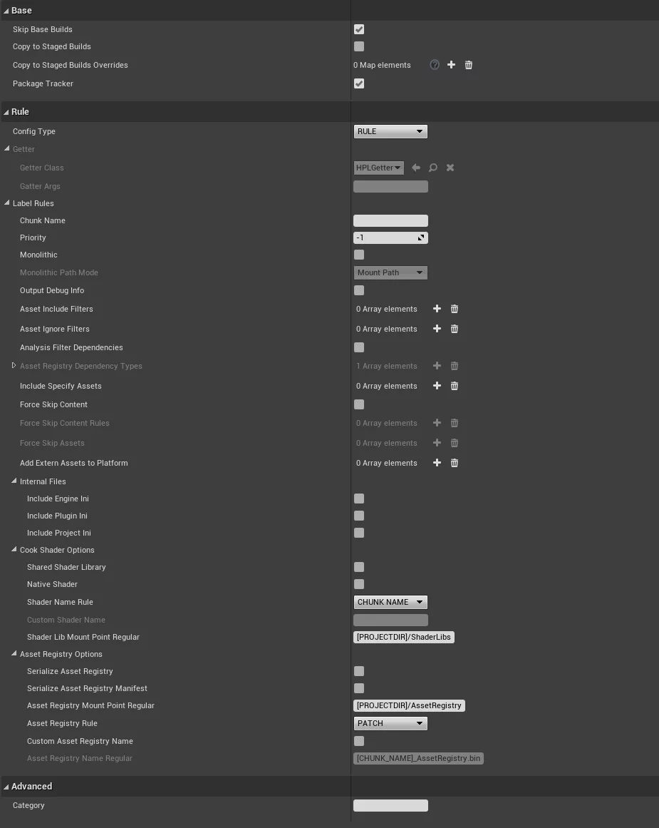The width and height of the screenshot is (659, 828).
Task: Add a Force Skip Assets element
Action: point(437,442)
